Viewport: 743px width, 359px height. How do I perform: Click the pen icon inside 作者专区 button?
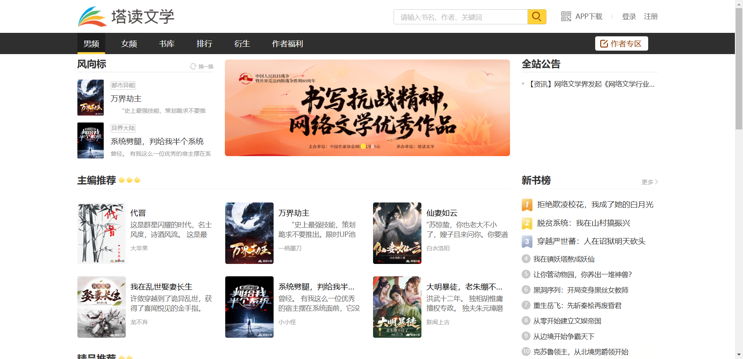[x=604, y=43]
